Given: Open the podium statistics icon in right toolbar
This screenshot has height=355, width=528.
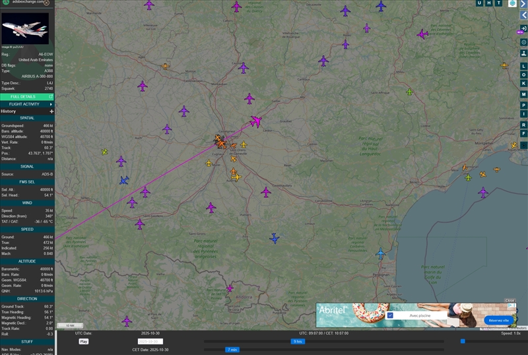Looking at the screenshot, I should pyautogui.click(x=523, y=53).
